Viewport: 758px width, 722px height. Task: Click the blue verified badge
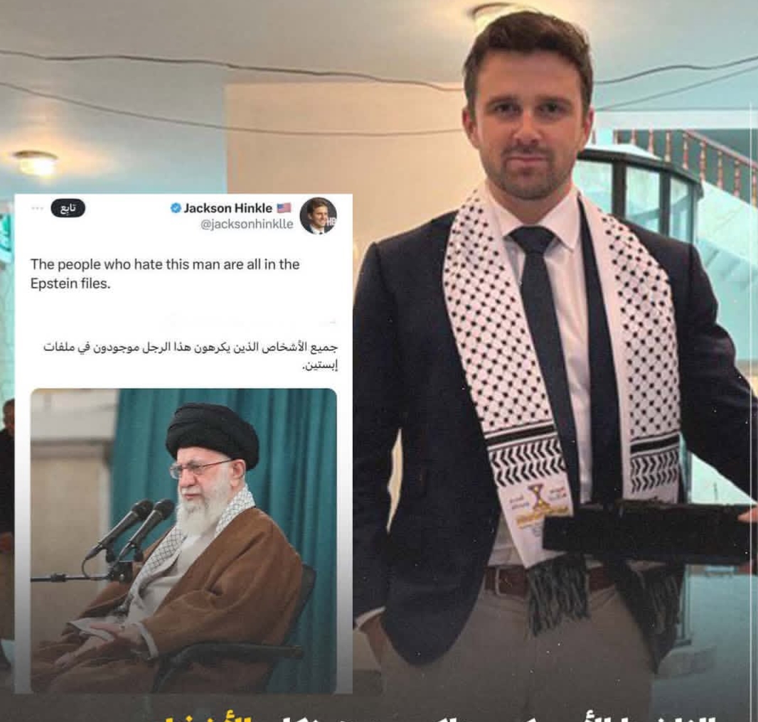tap(176, 208)
